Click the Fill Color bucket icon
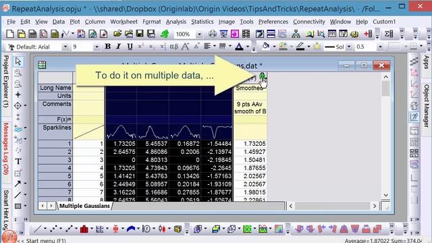This screenshot has width=432, height=243. click(x=265, y=47)
